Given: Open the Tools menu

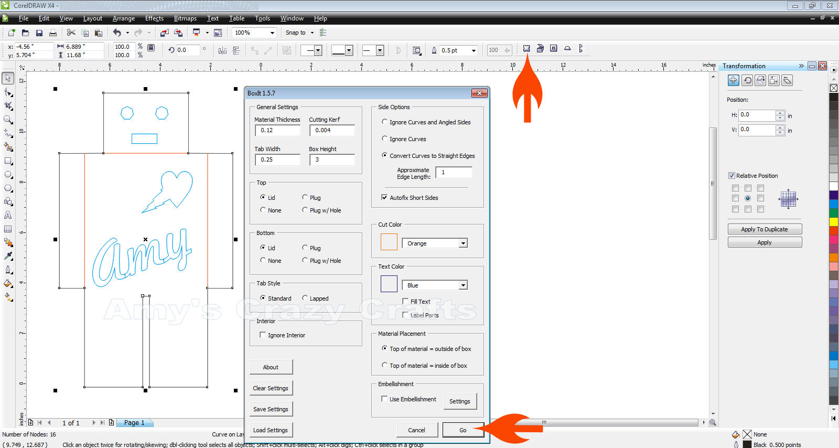Looking at the screenshot, I should point(262,18).
